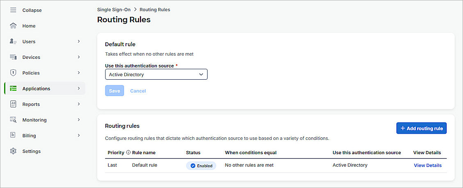The height and width of the screenshot is (188, 463).
Task: Click the hamburger Collapse menu icon
Action: (x=13, y=10)
